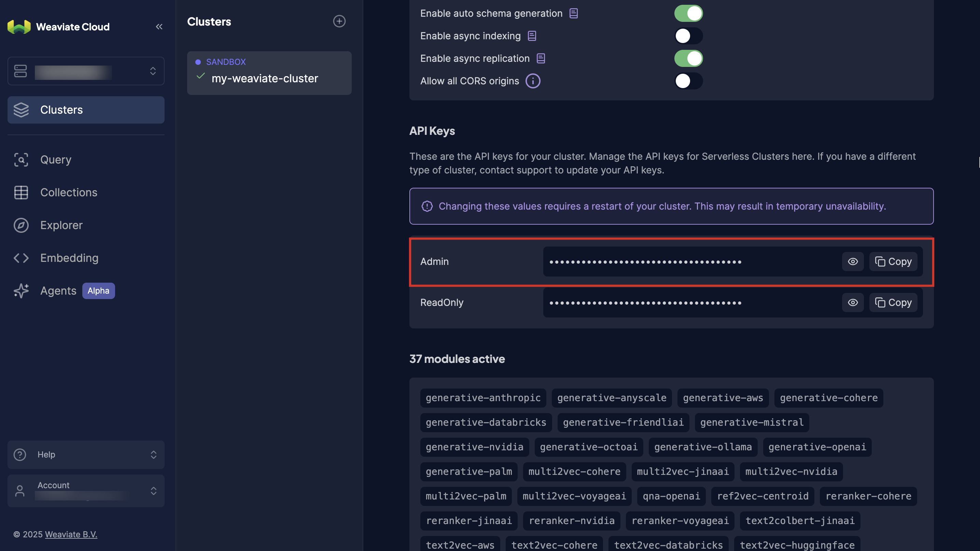Click the reranker-voyageai module tag
The height and width of the screenshot is (551, 980).
(680, 521)
